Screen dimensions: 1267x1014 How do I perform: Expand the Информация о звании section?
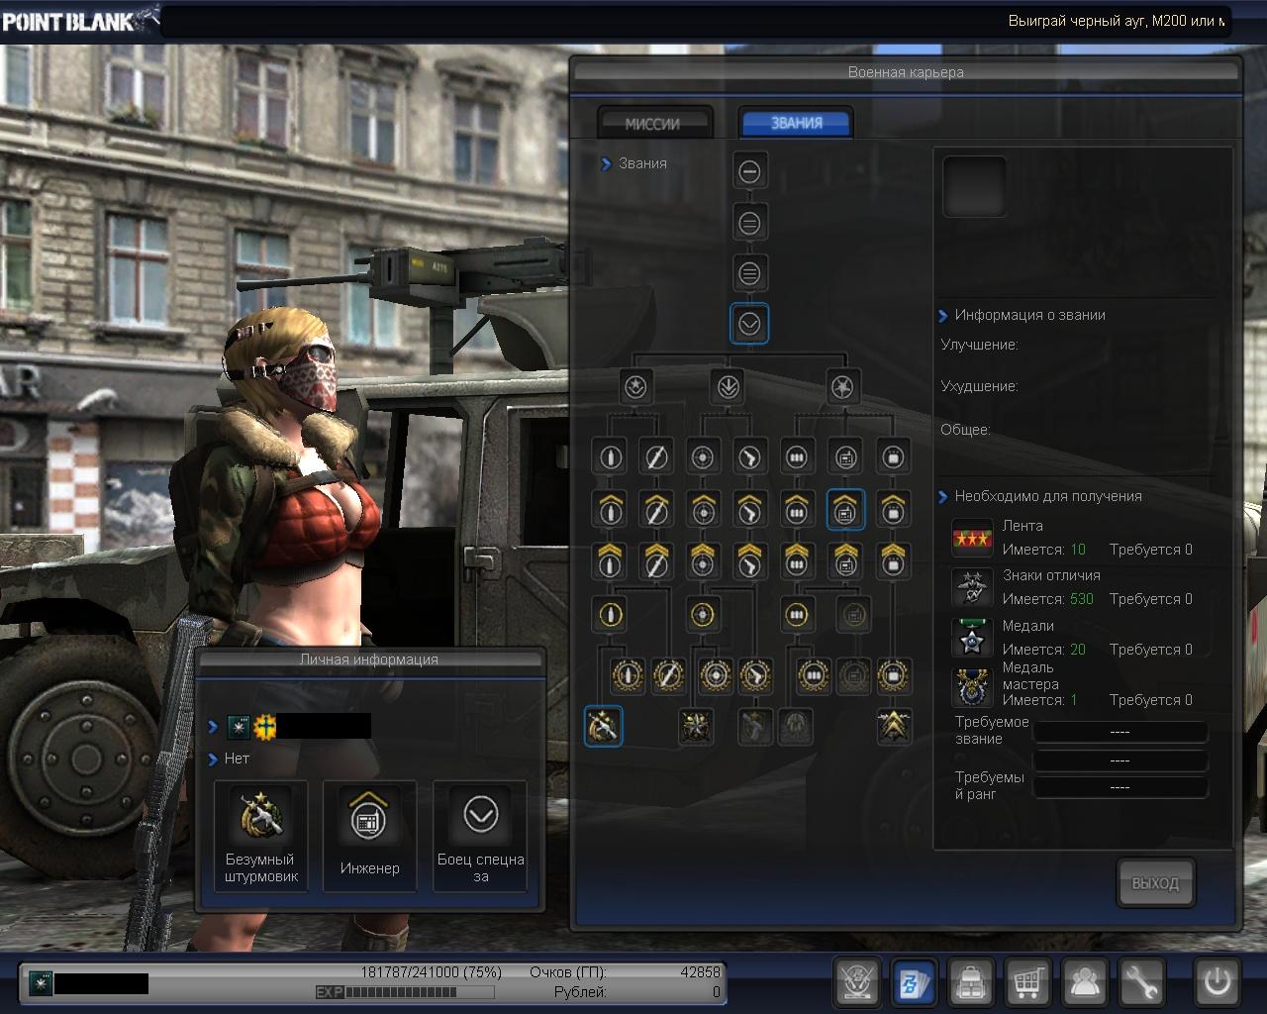pyautogui.click(x=942, y=316)
